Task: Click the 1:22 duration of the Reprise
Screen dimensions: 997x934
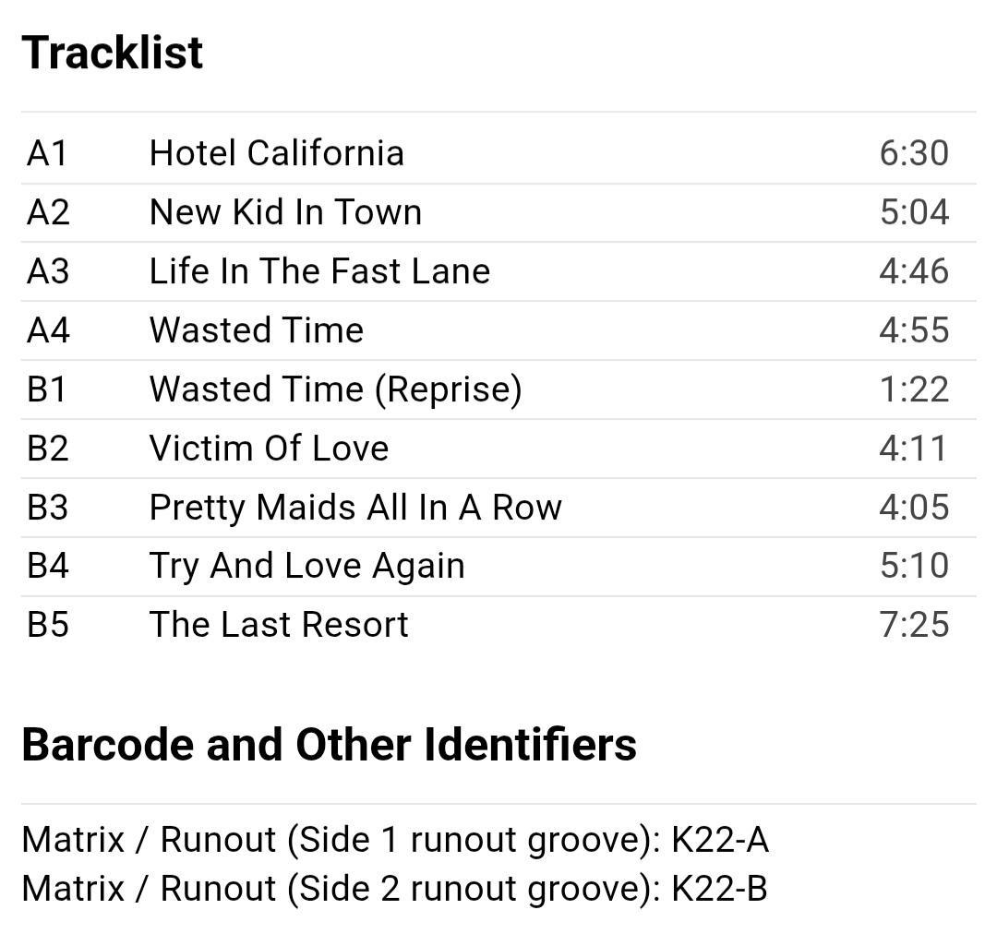Action: pyautogui.click(x=913, y=389)
